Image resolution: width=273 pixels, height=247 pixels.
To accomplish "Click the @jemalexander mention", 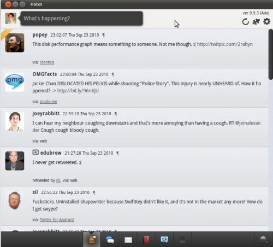I will point(248,123).
